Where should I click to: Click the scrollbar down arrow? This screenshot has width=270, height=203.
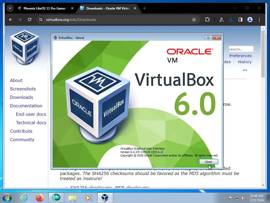pyautogui.click(x=263, y=185)
